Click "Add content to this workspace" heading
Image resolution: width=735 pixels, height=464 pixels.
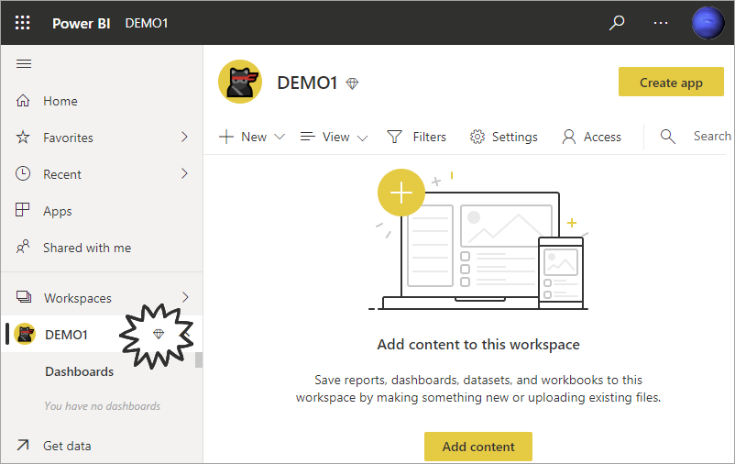tap(478, 345)
